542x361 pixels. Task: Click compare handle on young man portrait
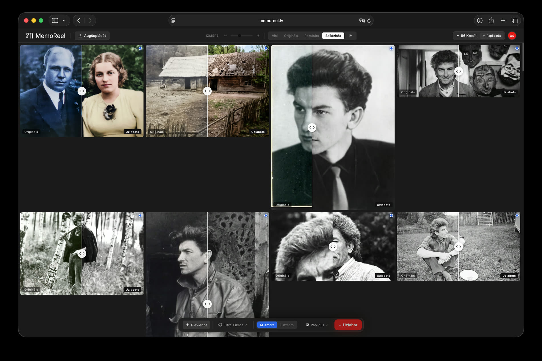tap(312, 128)
